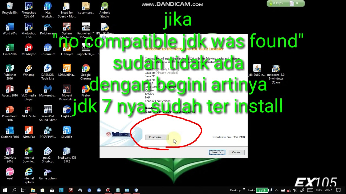The image size is (346, 194).
Task: Select netbeans-8.0.2-windows (1).exe file
Action: tap(276, 74)
